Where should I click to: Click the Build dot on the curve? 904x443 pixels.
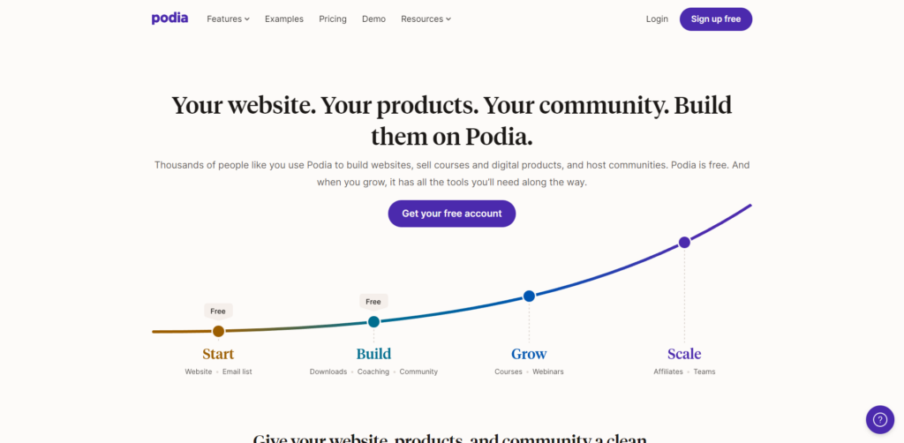click(x=373, y=321)
